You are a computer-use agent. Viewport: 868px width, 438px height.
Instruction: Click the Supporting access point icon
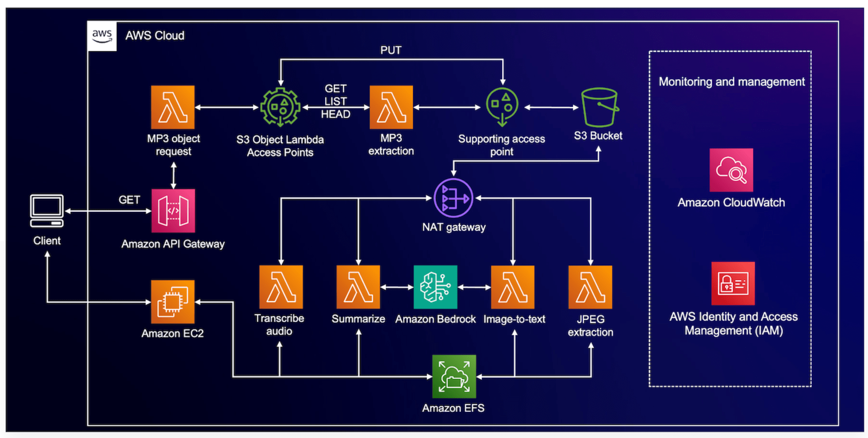502,107
